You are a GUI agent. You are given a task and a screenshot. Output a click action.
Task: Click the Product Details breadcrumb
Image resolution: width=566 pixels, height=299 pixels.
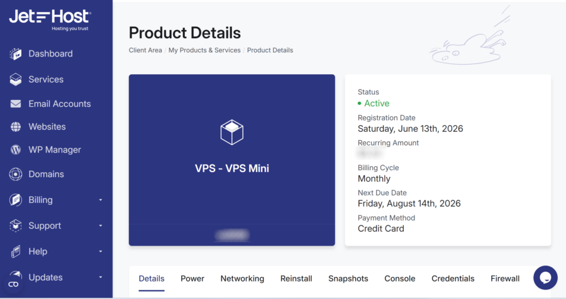pyautogui.click(x=270, y=50)
